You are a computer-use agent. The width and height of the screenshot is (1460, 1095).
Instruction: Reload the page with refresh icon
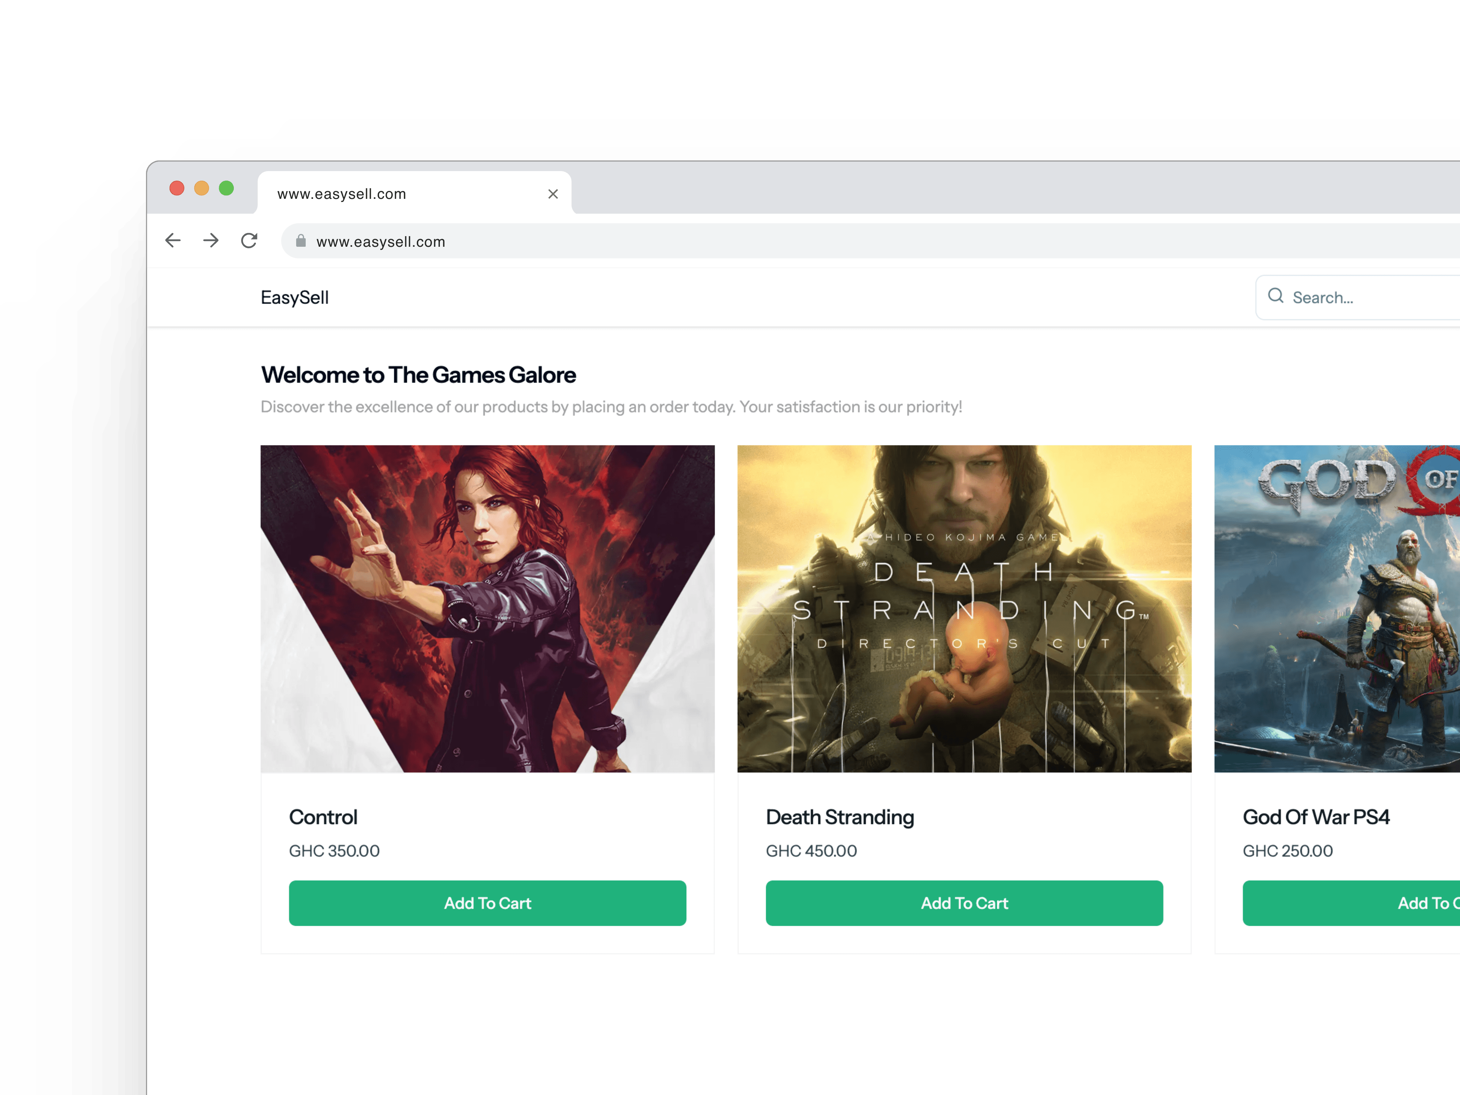coord(249,241)
